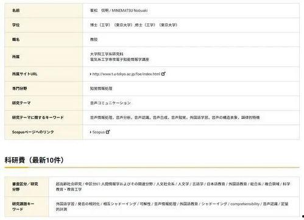
Task: Select the job title value 教授
Action: coord(94,40)
